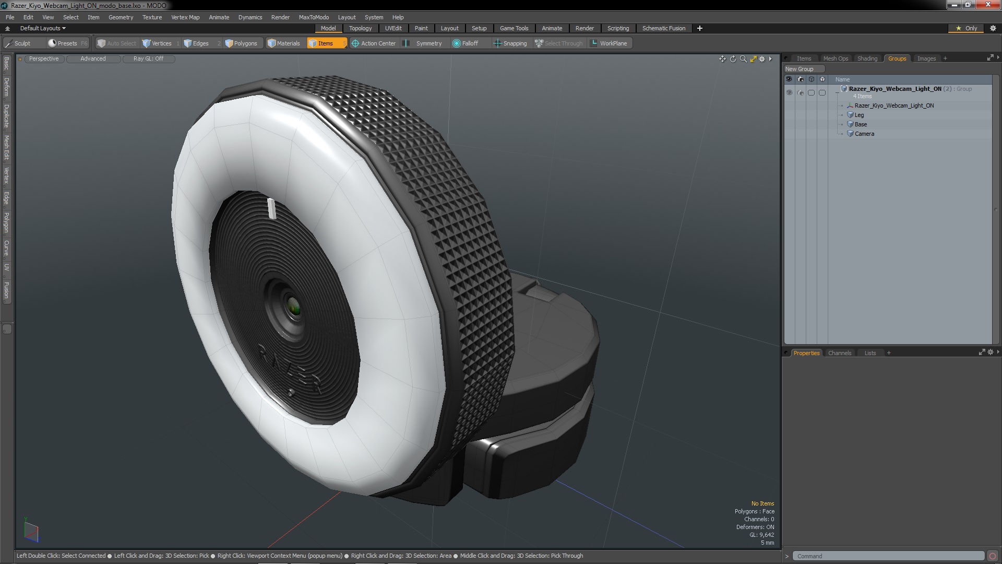The height and width of the screenshot is (564, 1002).
Task: Switch to Materials selection mode
Action: 284,43
